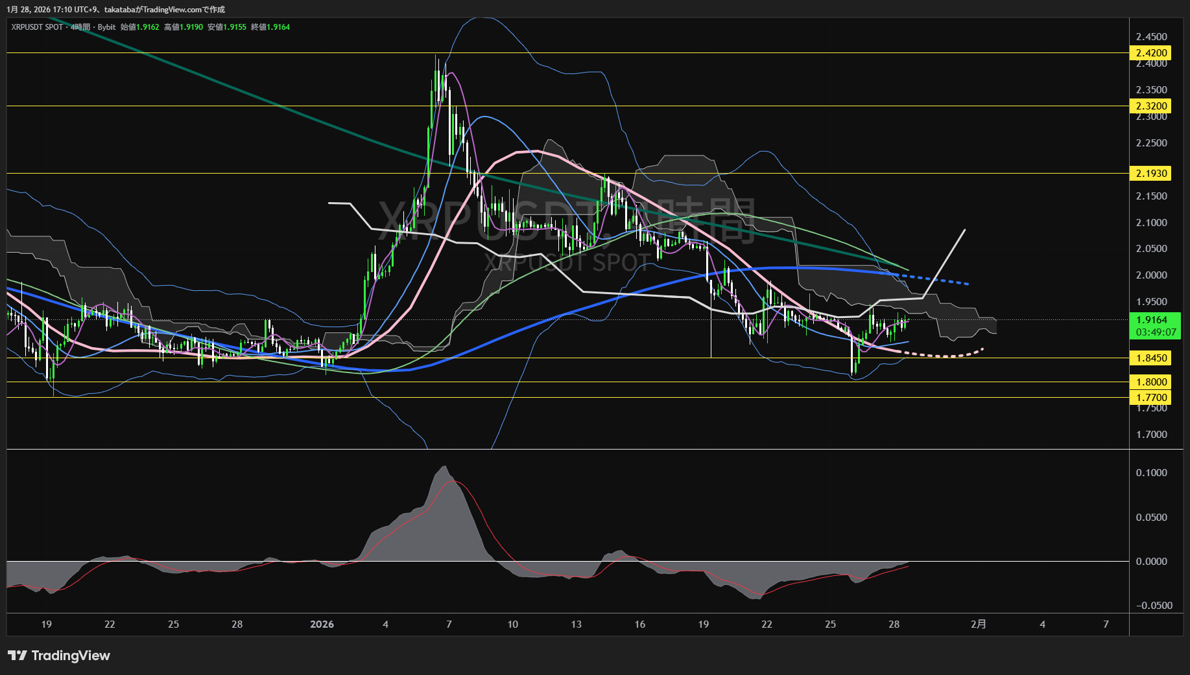Click the candle countdown timer 03:49:07
The width and height of the screenshot is (1190, 675).
click(x=1156, y=332)
